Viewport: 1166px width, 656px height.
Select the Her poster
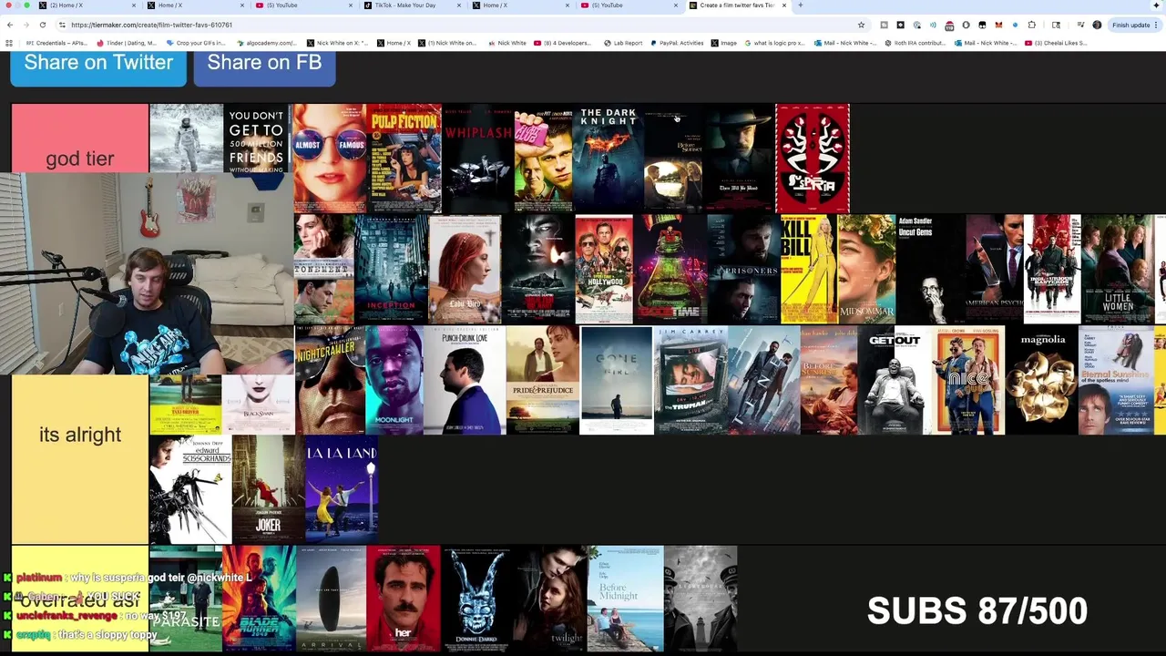[x=403, y=599]
